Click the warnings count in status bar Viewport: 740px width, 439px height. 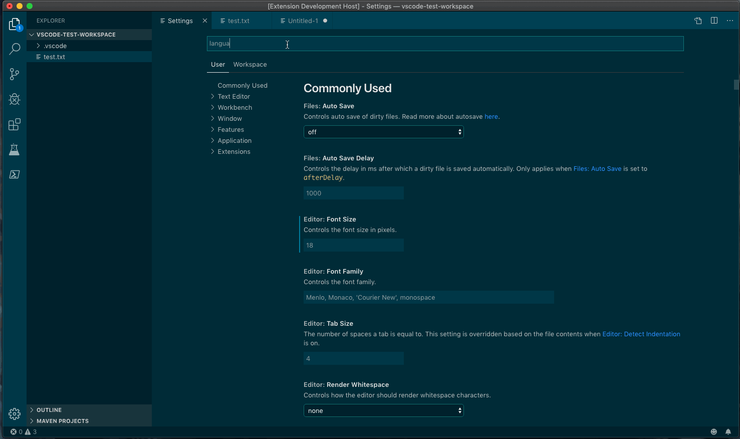[31, 432]
